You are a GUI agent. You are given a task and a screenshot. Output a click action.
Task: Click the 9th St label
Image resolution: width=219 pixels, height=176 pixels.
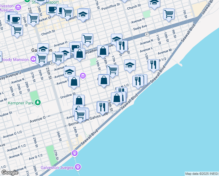[174, 34]
